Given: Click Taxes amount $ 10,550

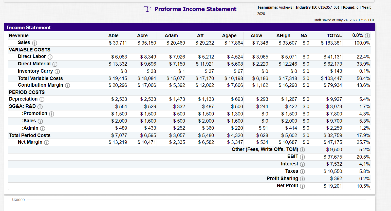Looking at the screenshot, I should pyautogui.click(x=333, y=171).
